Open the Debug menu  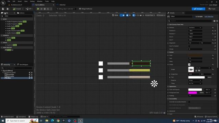point(32,1)
